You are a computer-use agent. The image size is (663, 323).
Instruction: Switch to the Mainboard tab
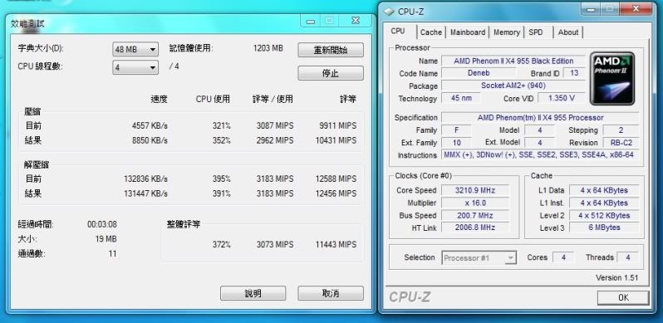tap(468, 32)
